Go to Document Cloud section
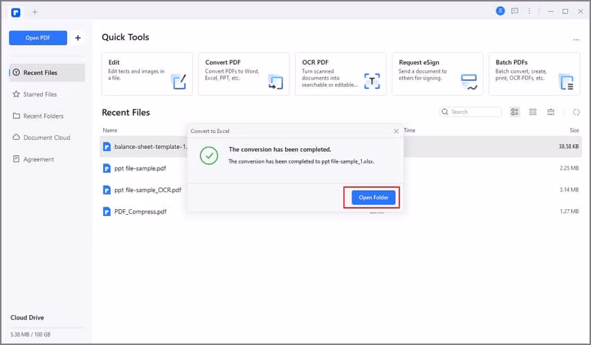The height and width of the screenshot is (345, 591). 46,137
